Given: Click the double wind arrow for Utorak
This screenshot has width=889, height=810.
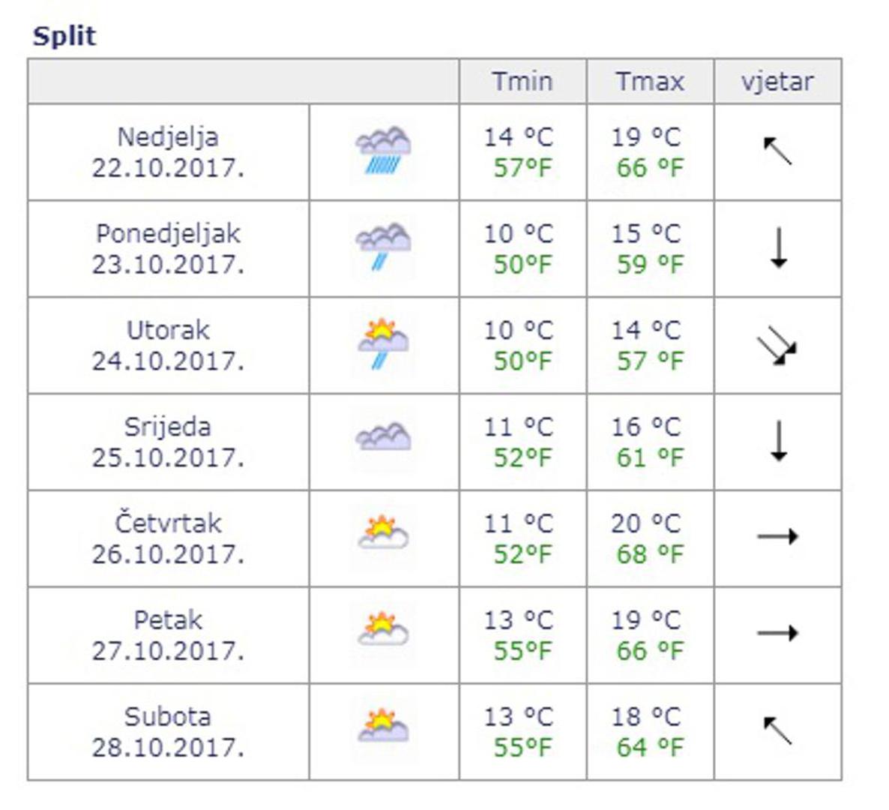Looking at the screenshot, I should point(777,346).
